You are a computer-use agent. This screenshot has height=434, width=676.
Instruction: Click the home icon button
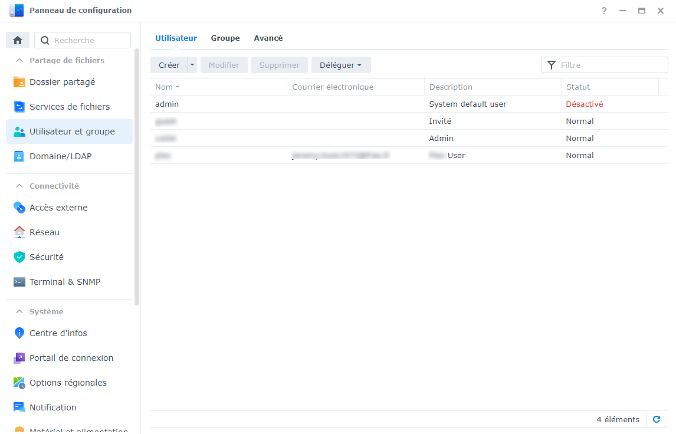click(18, 40)
